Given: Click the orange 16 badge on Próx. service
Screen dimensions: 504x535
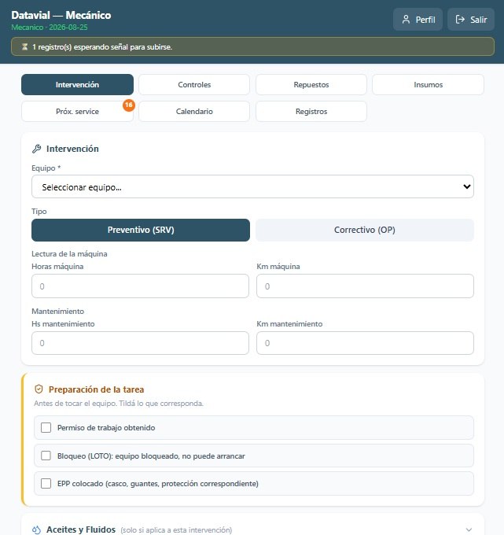Looking at the screenshot, I should coord(129,105).
